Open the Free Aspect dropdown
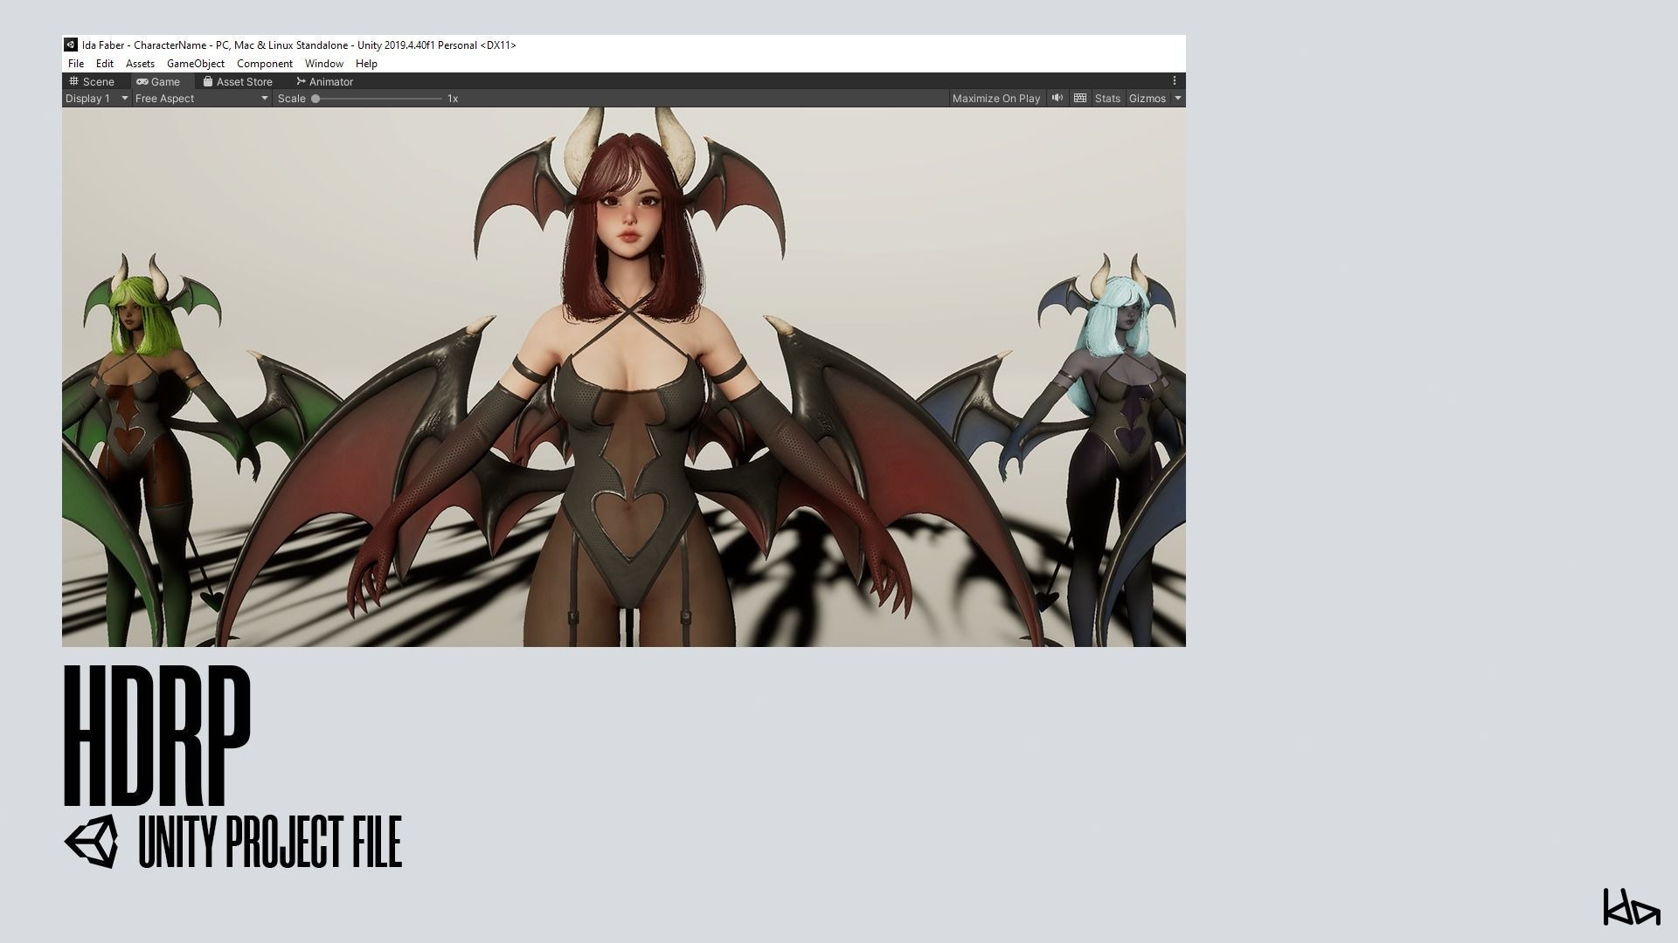 pyautogui.click(x=202, y=99)
